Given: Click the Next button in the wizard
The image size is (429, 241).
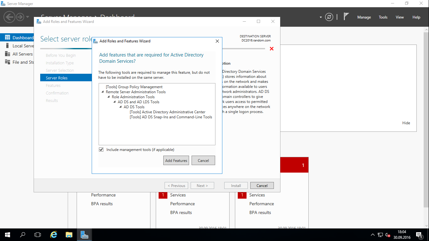Looking at the screenshot, I should pyautogui.click(x=202, y=185).
